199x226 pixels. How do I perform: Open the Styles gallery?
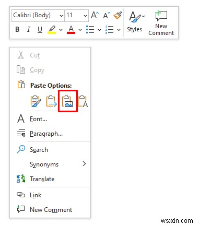134,22
